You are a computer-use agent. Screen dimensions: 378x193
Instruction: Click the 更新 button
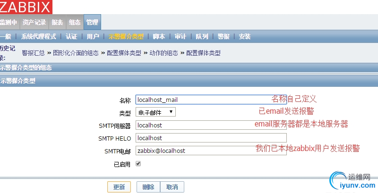coord(119,187)
